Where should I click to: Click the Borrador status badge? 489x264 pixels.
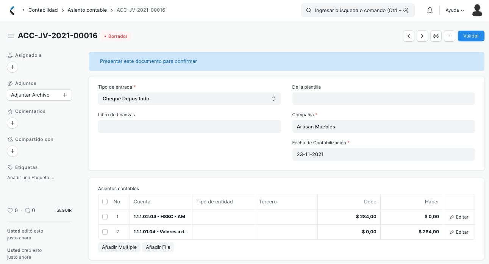click(x=116, y=36)
